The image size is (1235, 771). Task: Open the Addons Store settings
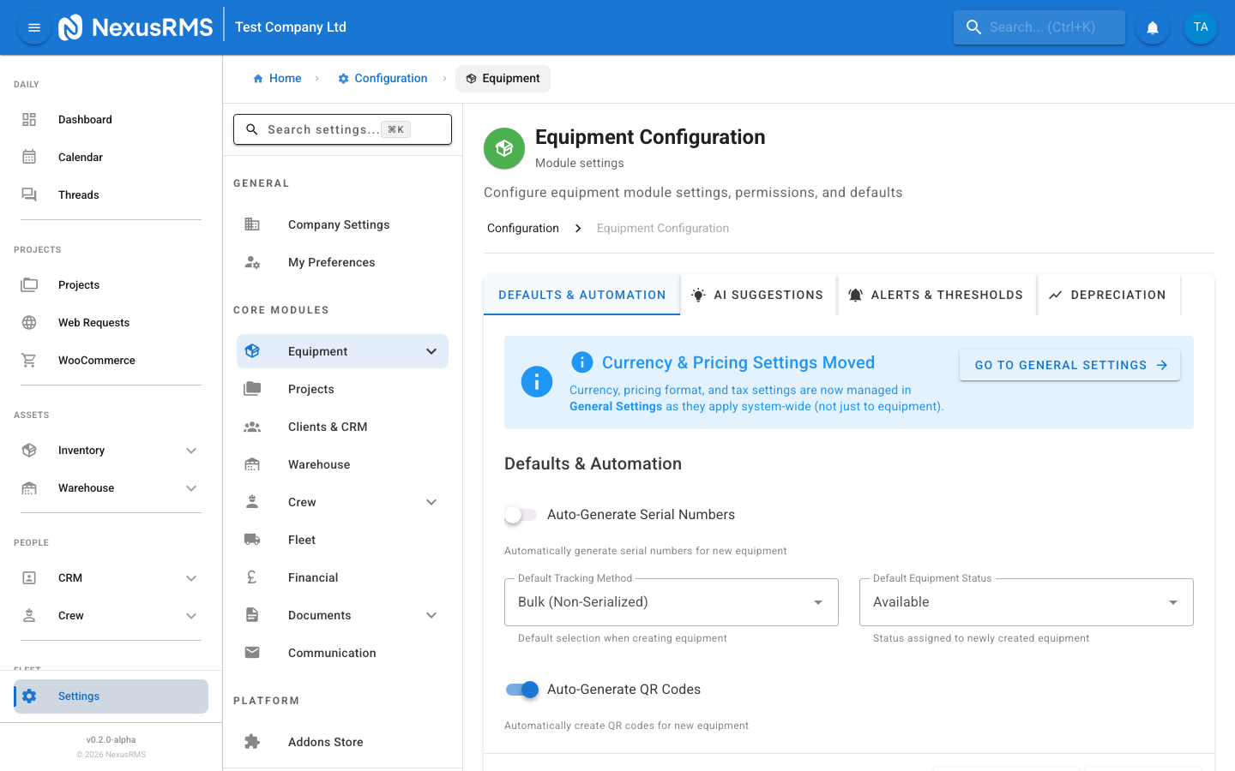coord(325,742)
